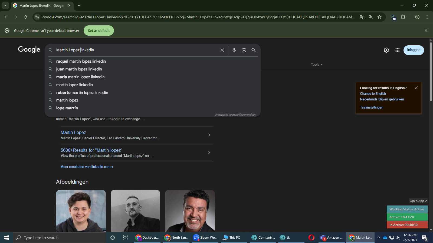Open the zoom level icon in address bar
Image resolution: width=433 pixels, height=243 pixels.
370,17
